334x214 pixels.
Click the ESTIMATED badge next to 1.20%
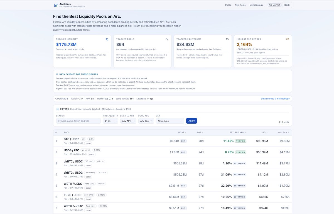[x=240, y=163]
